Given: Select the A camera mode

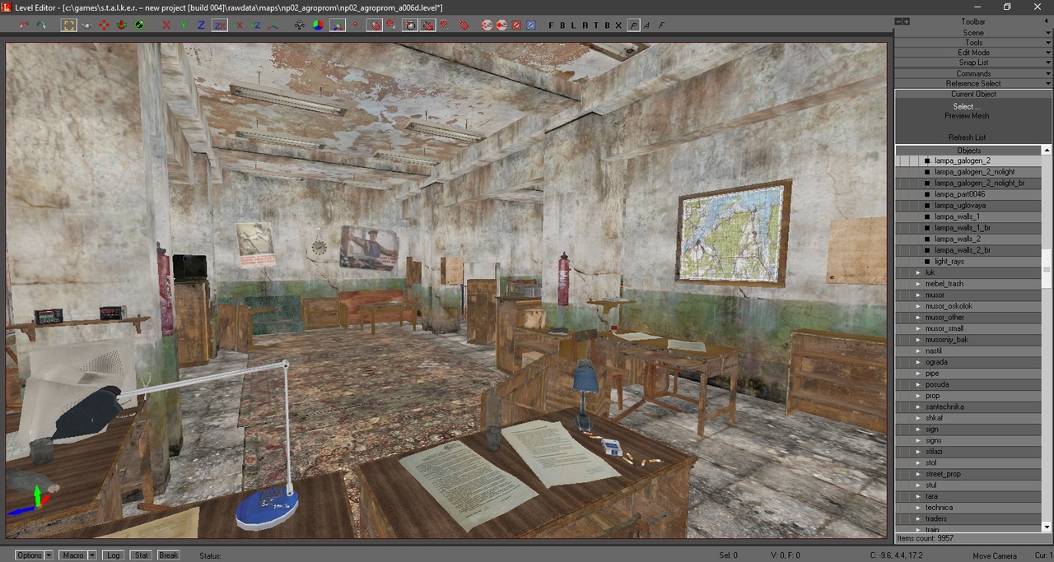Looking at the screenshot, I should 647,26.
